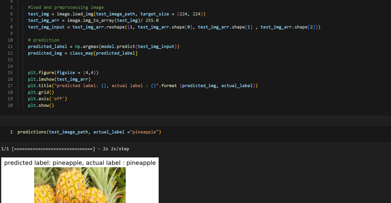Click the 'np.argmax(model.predict' code line
Screen dimensions: 391x203
pos(103,47)
